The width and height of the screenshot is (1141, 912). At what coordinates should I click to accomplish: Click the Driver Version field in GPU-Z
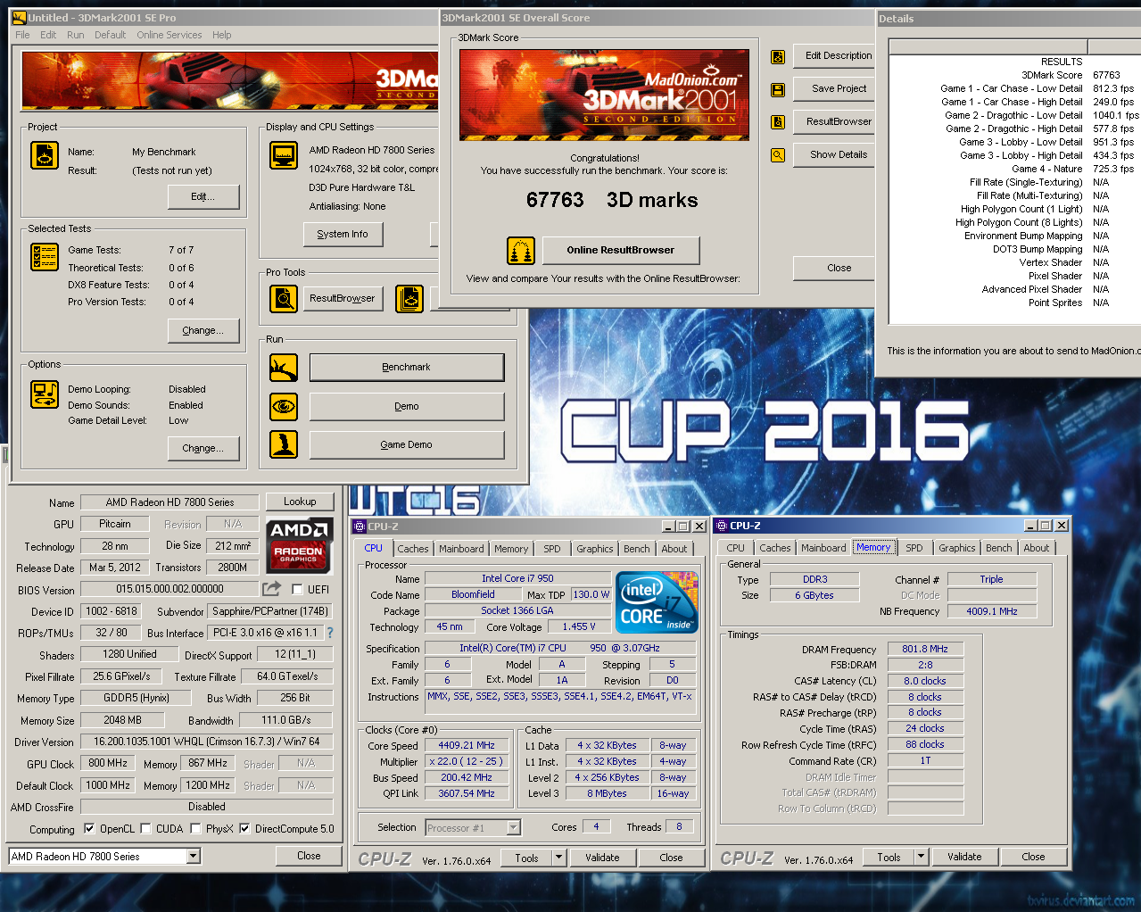coord(207,742)
